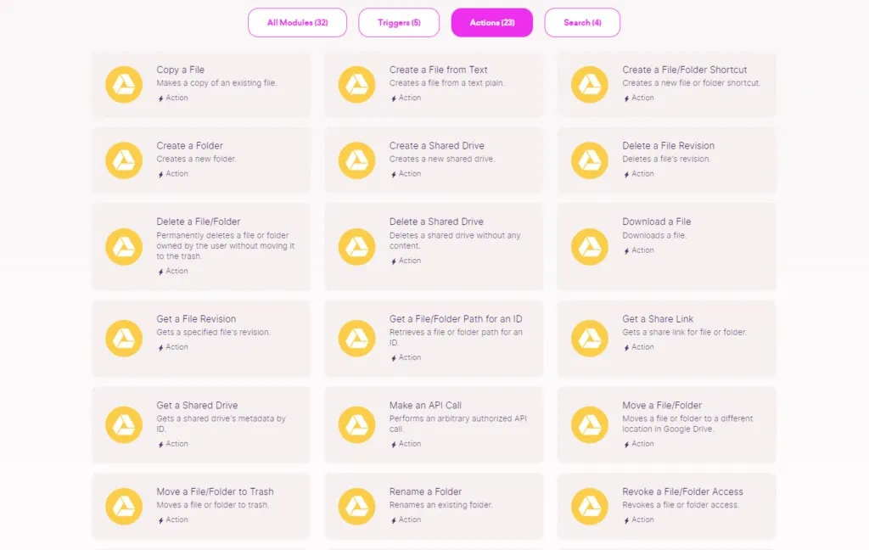Open the Create a Folder module title
869x550 pixels.
pos(189,146)
